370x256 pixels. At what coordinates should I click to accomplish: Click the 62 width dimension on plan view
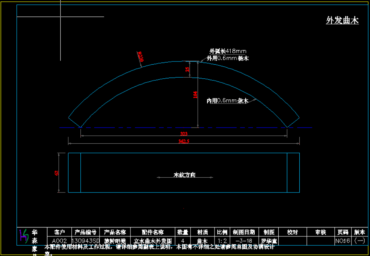57,173
